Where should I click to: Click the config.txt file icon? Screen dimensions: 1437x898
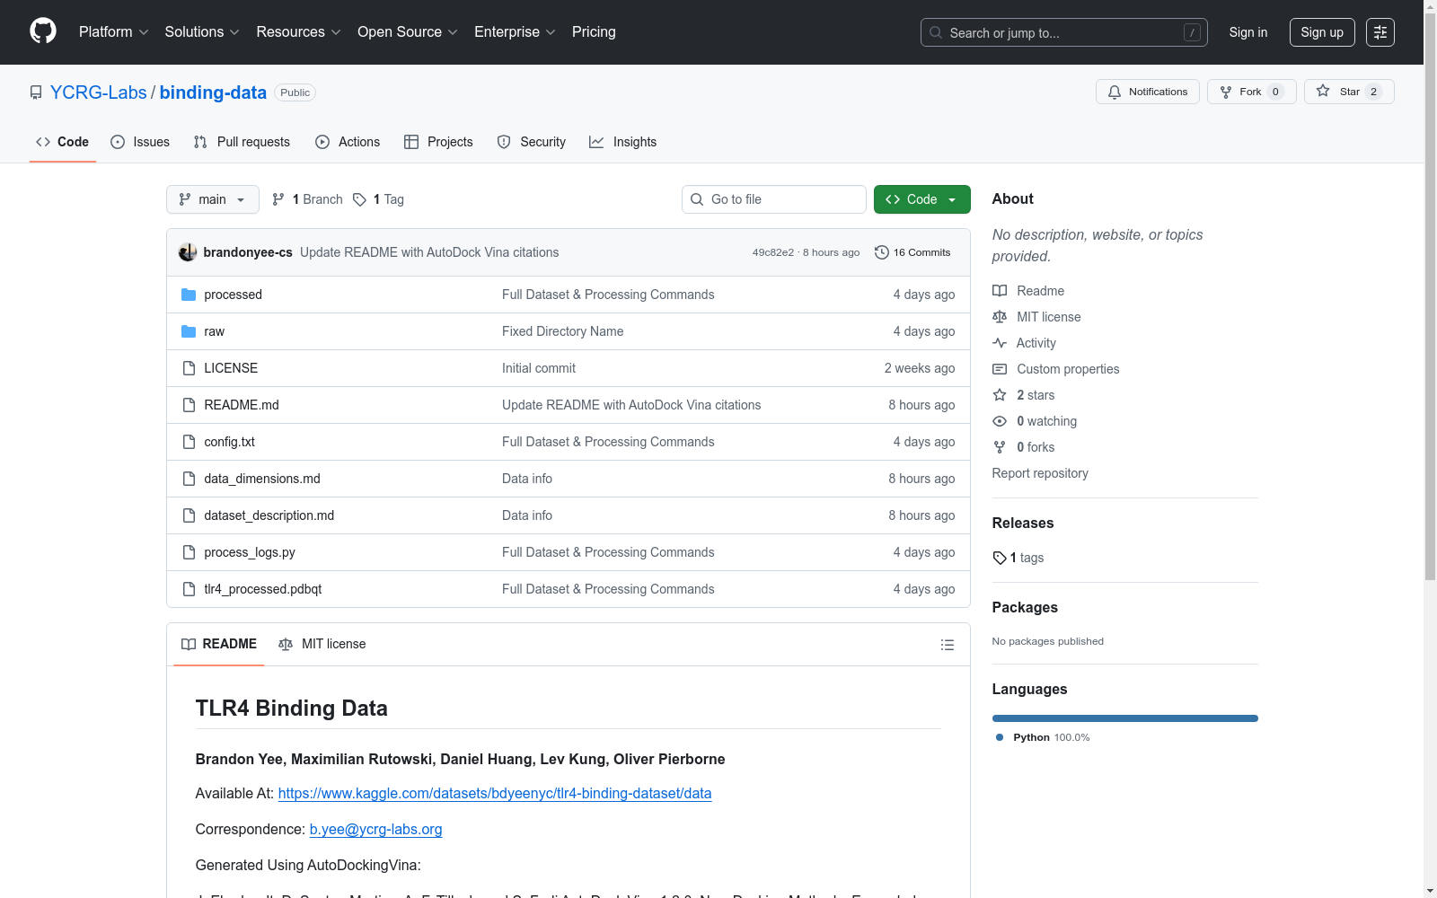[x=189, y=442]
